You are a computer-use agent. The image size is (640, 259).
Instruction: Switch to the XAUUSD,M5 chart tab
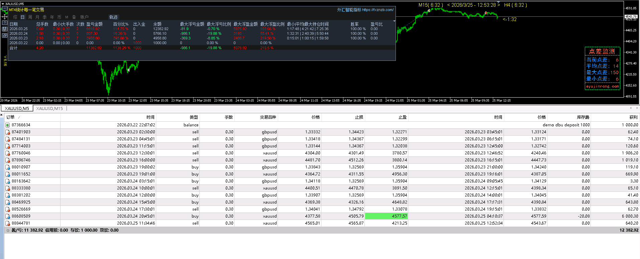[17, 108]
